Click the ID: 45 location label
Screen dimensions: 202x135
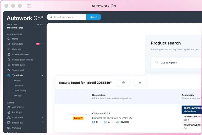point(39,24)
